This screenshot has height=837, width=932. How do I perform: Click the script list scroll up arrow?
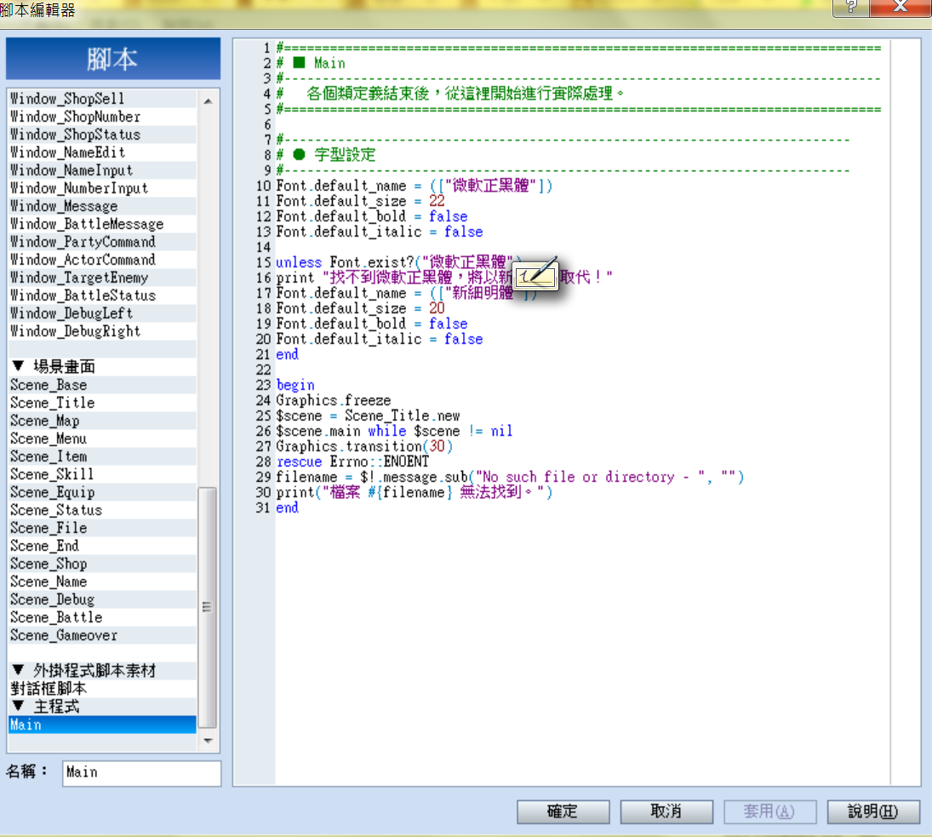coord(208,101)
